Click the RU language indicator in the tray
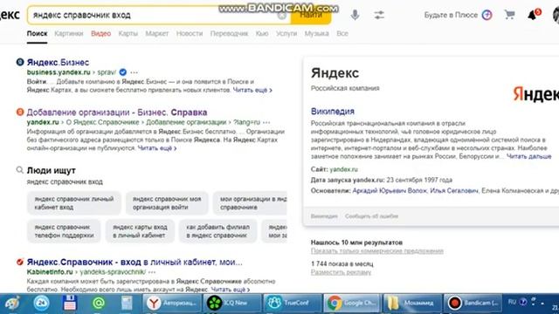The width and height of the screenshot is (559, 314). (x=512, y=302)
